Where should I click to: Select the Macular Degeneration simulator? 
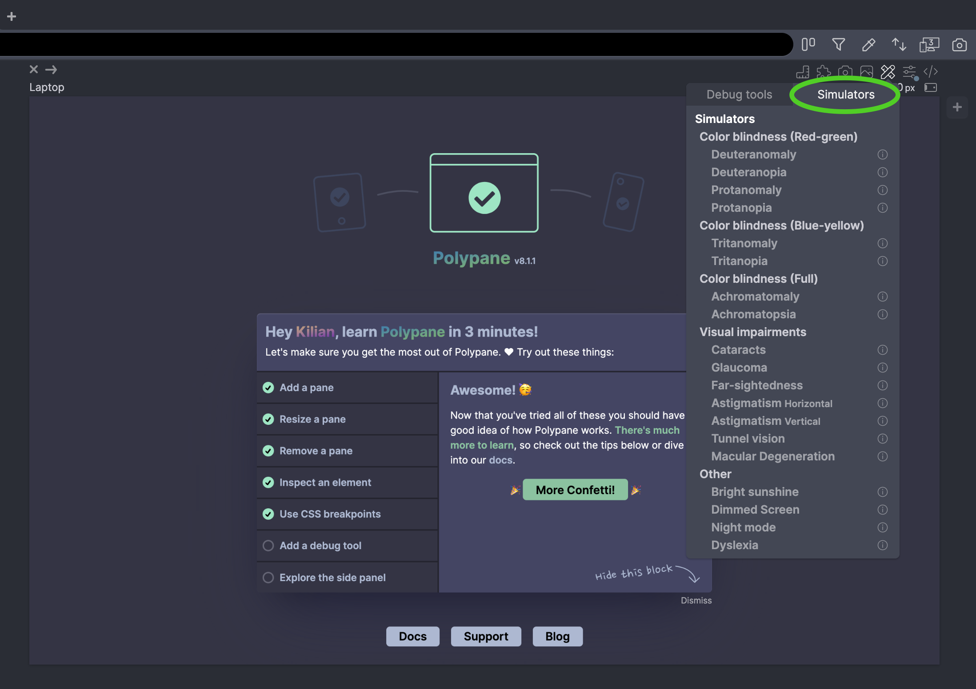[x=773, y=456]
